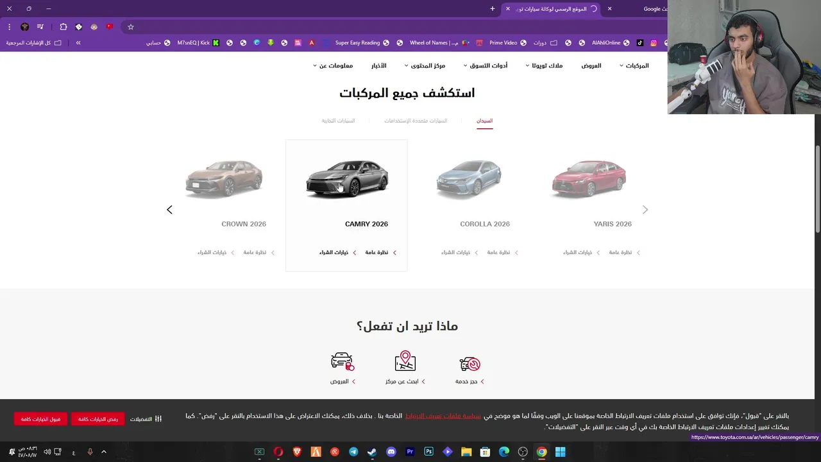
Task: Select the السيارات التجارية tab
Action: pos(338,121)
